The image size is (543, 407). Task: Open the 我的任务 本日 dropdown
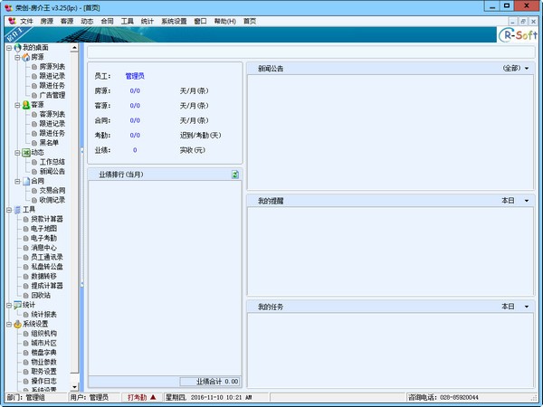point(527,307)
